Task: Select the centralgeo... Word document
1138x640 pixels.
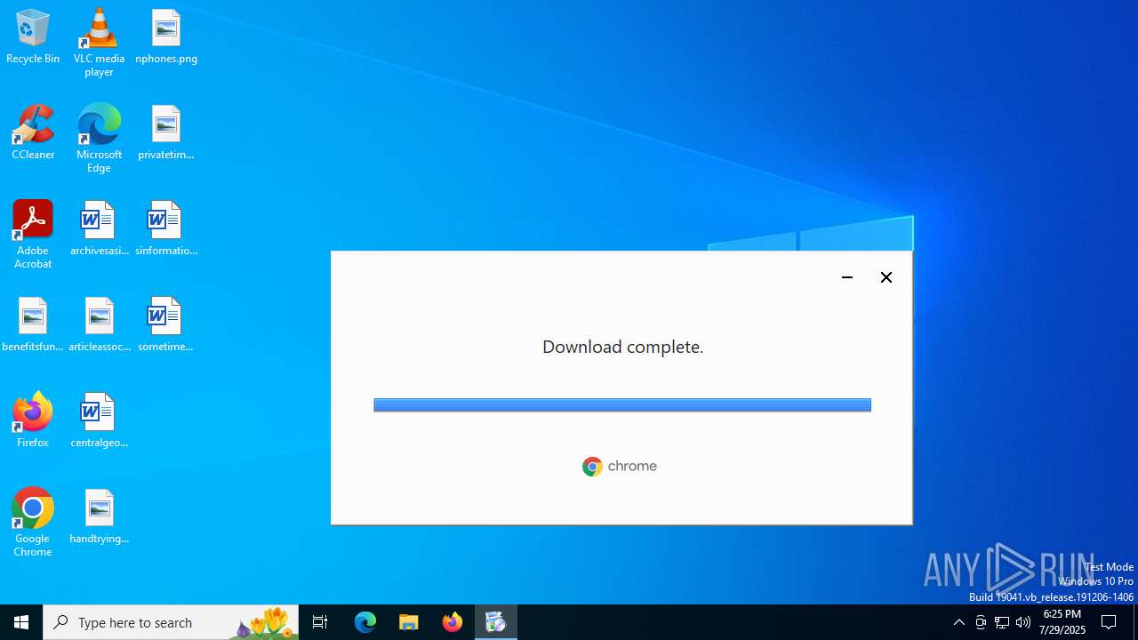Action: click(99, 421)
